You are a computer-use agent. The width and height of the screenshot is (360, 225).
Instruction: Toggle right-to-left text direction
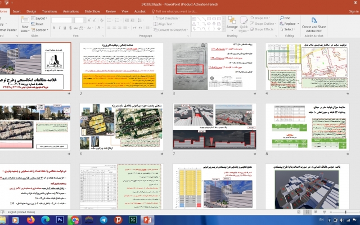click(140, 28)
